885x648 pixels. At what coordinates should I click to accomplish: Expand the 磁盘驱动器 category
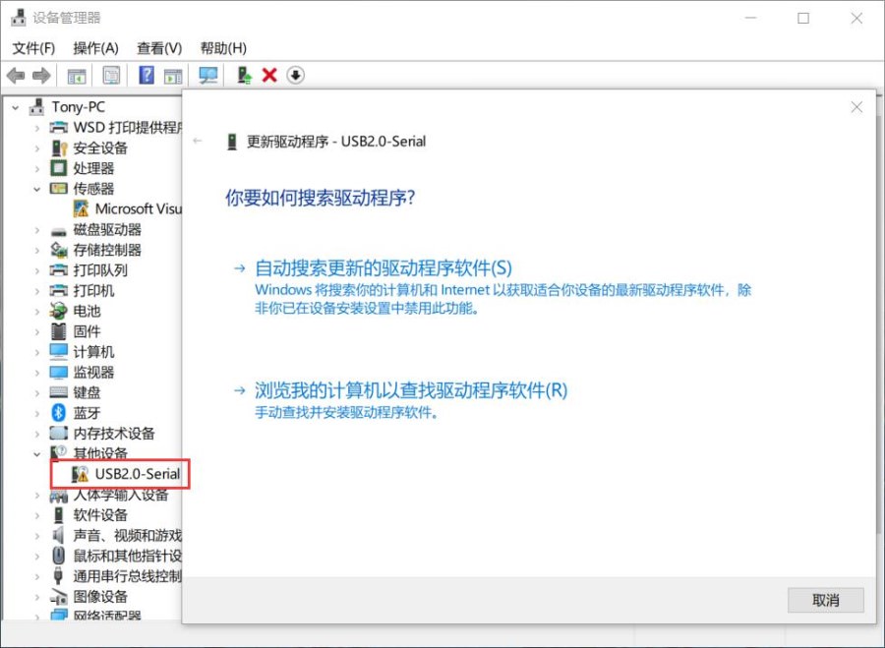coord(37,230)
